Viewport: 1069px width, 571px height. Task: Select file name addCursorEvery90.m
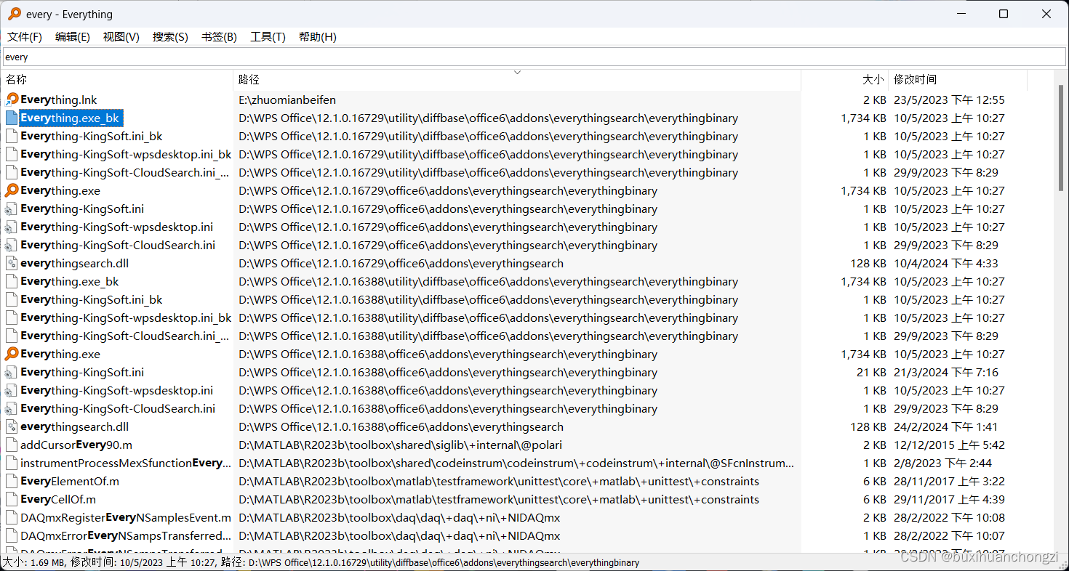click(x=76, y=445)
